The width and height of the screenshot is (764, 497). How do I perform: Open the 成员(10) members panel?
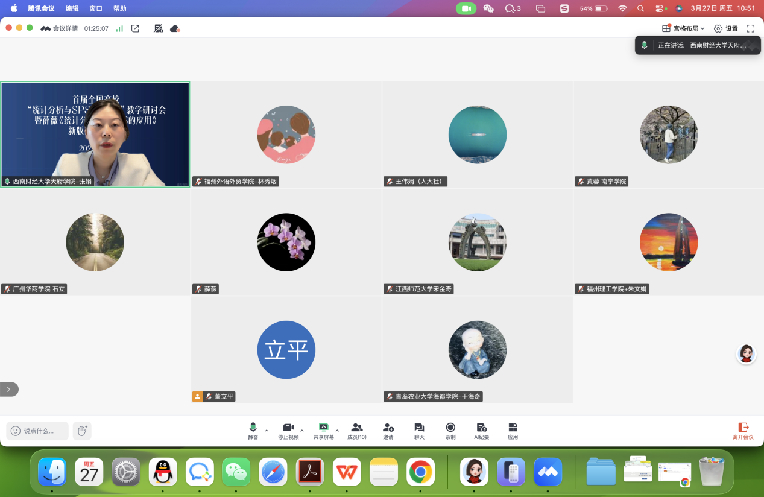(x=356, y=431)
